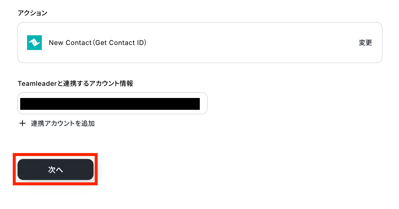The height and width of the screenshot is (209, 399).
Task: Click the plus icon to add account
Action: tap(22, 123)
